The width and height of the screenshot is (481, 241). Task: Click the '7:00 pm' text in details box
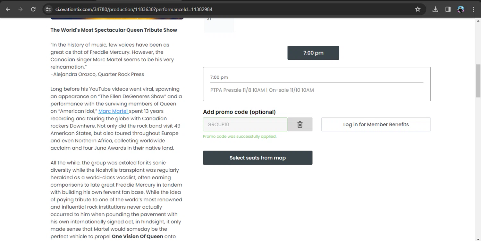click(219, 77)
